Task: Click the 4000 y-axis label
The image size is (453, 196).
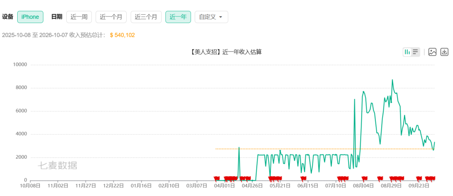Action: point(21,134)
